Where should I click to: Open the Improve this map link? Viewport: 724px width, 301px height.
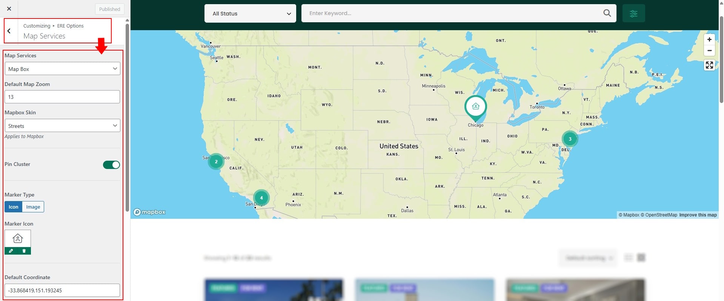tap(698, 215)
